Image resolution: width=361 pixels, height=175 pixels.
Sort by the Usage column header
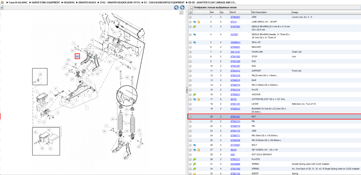(x=295, y=12)
